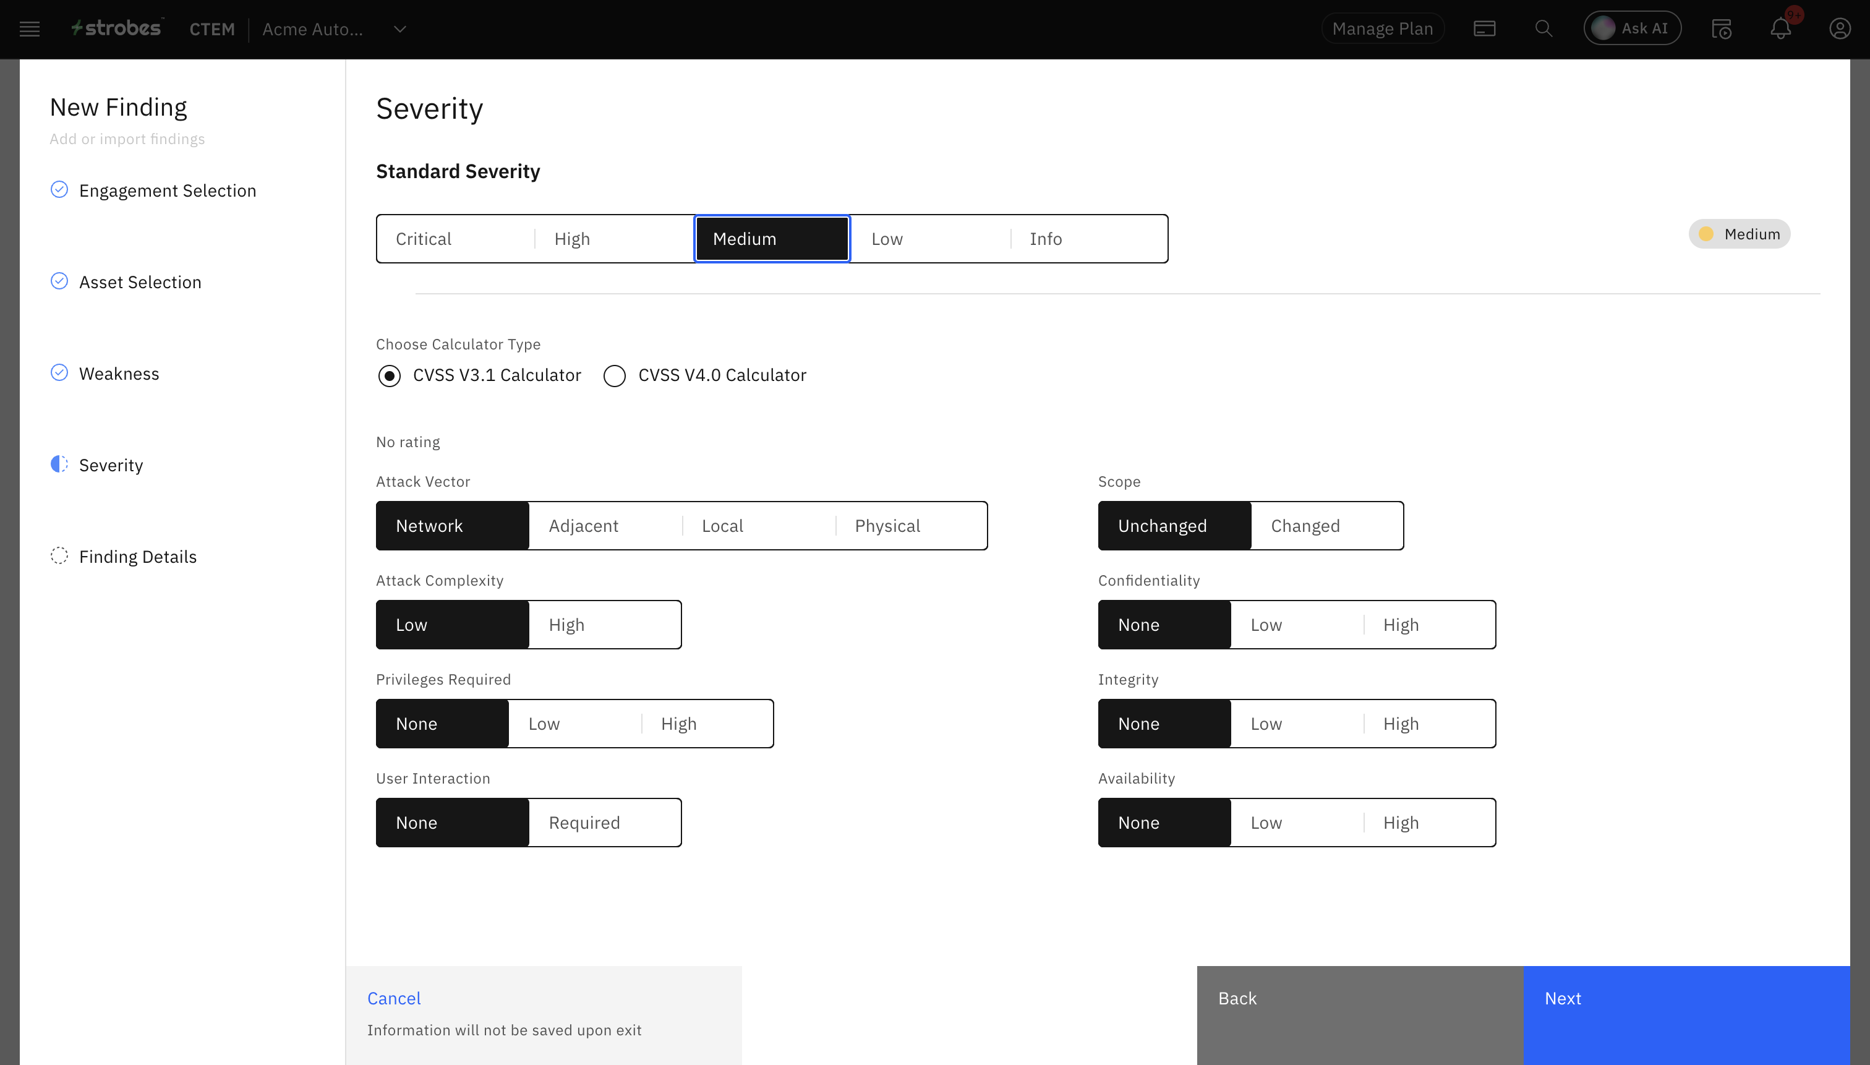Click the Cancel link
Viewport: 1870px width, 1065px height.
(393, 998)
